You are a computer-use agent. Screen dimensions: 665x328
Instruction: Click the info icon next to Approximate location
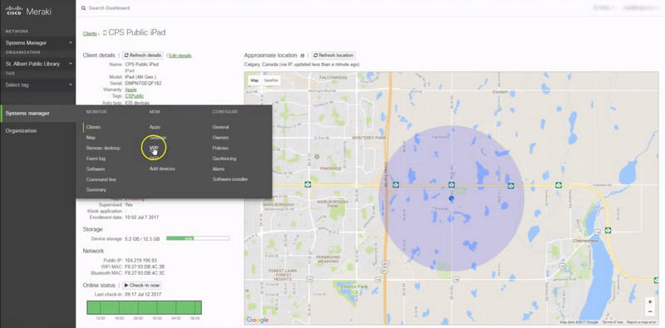click(x=303, y=56)
